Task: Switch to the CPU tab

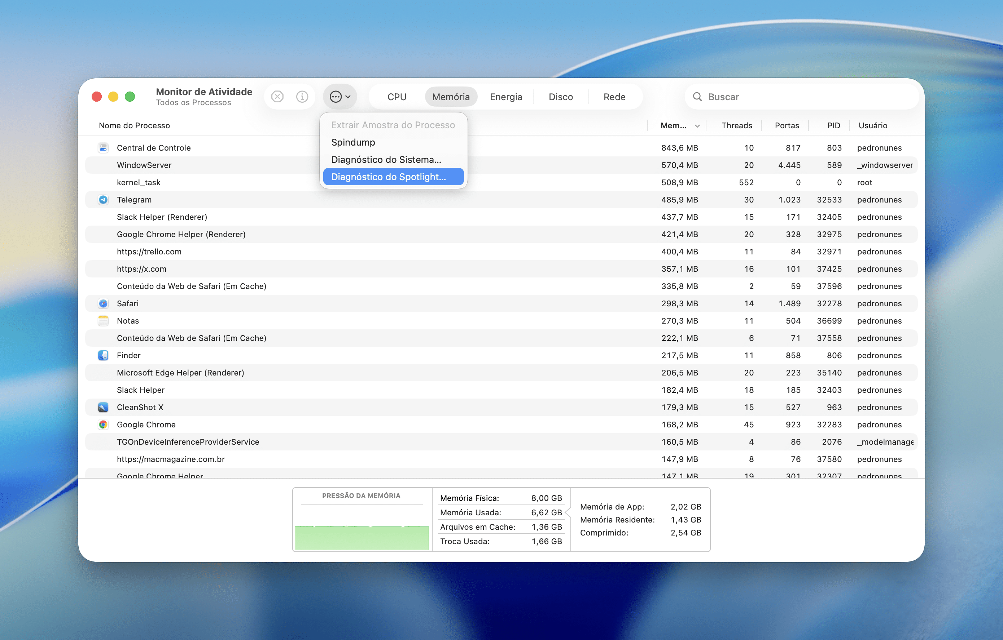Action: click(x=397, y=97)
